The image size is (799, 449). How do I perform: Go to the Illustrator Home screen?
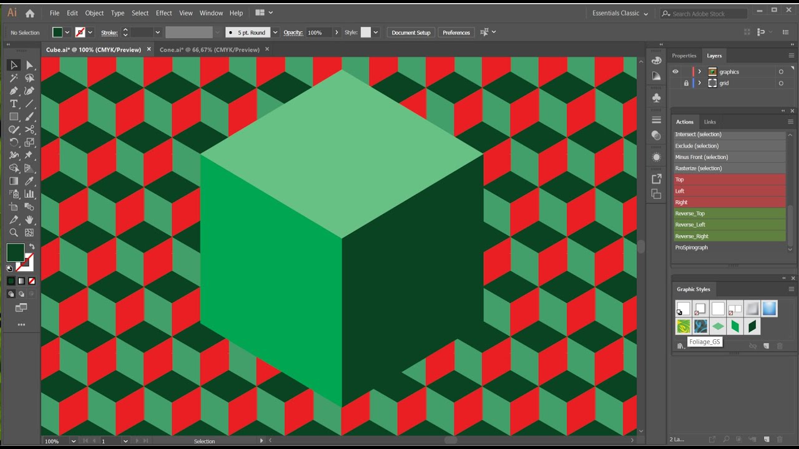click(30, 13)
